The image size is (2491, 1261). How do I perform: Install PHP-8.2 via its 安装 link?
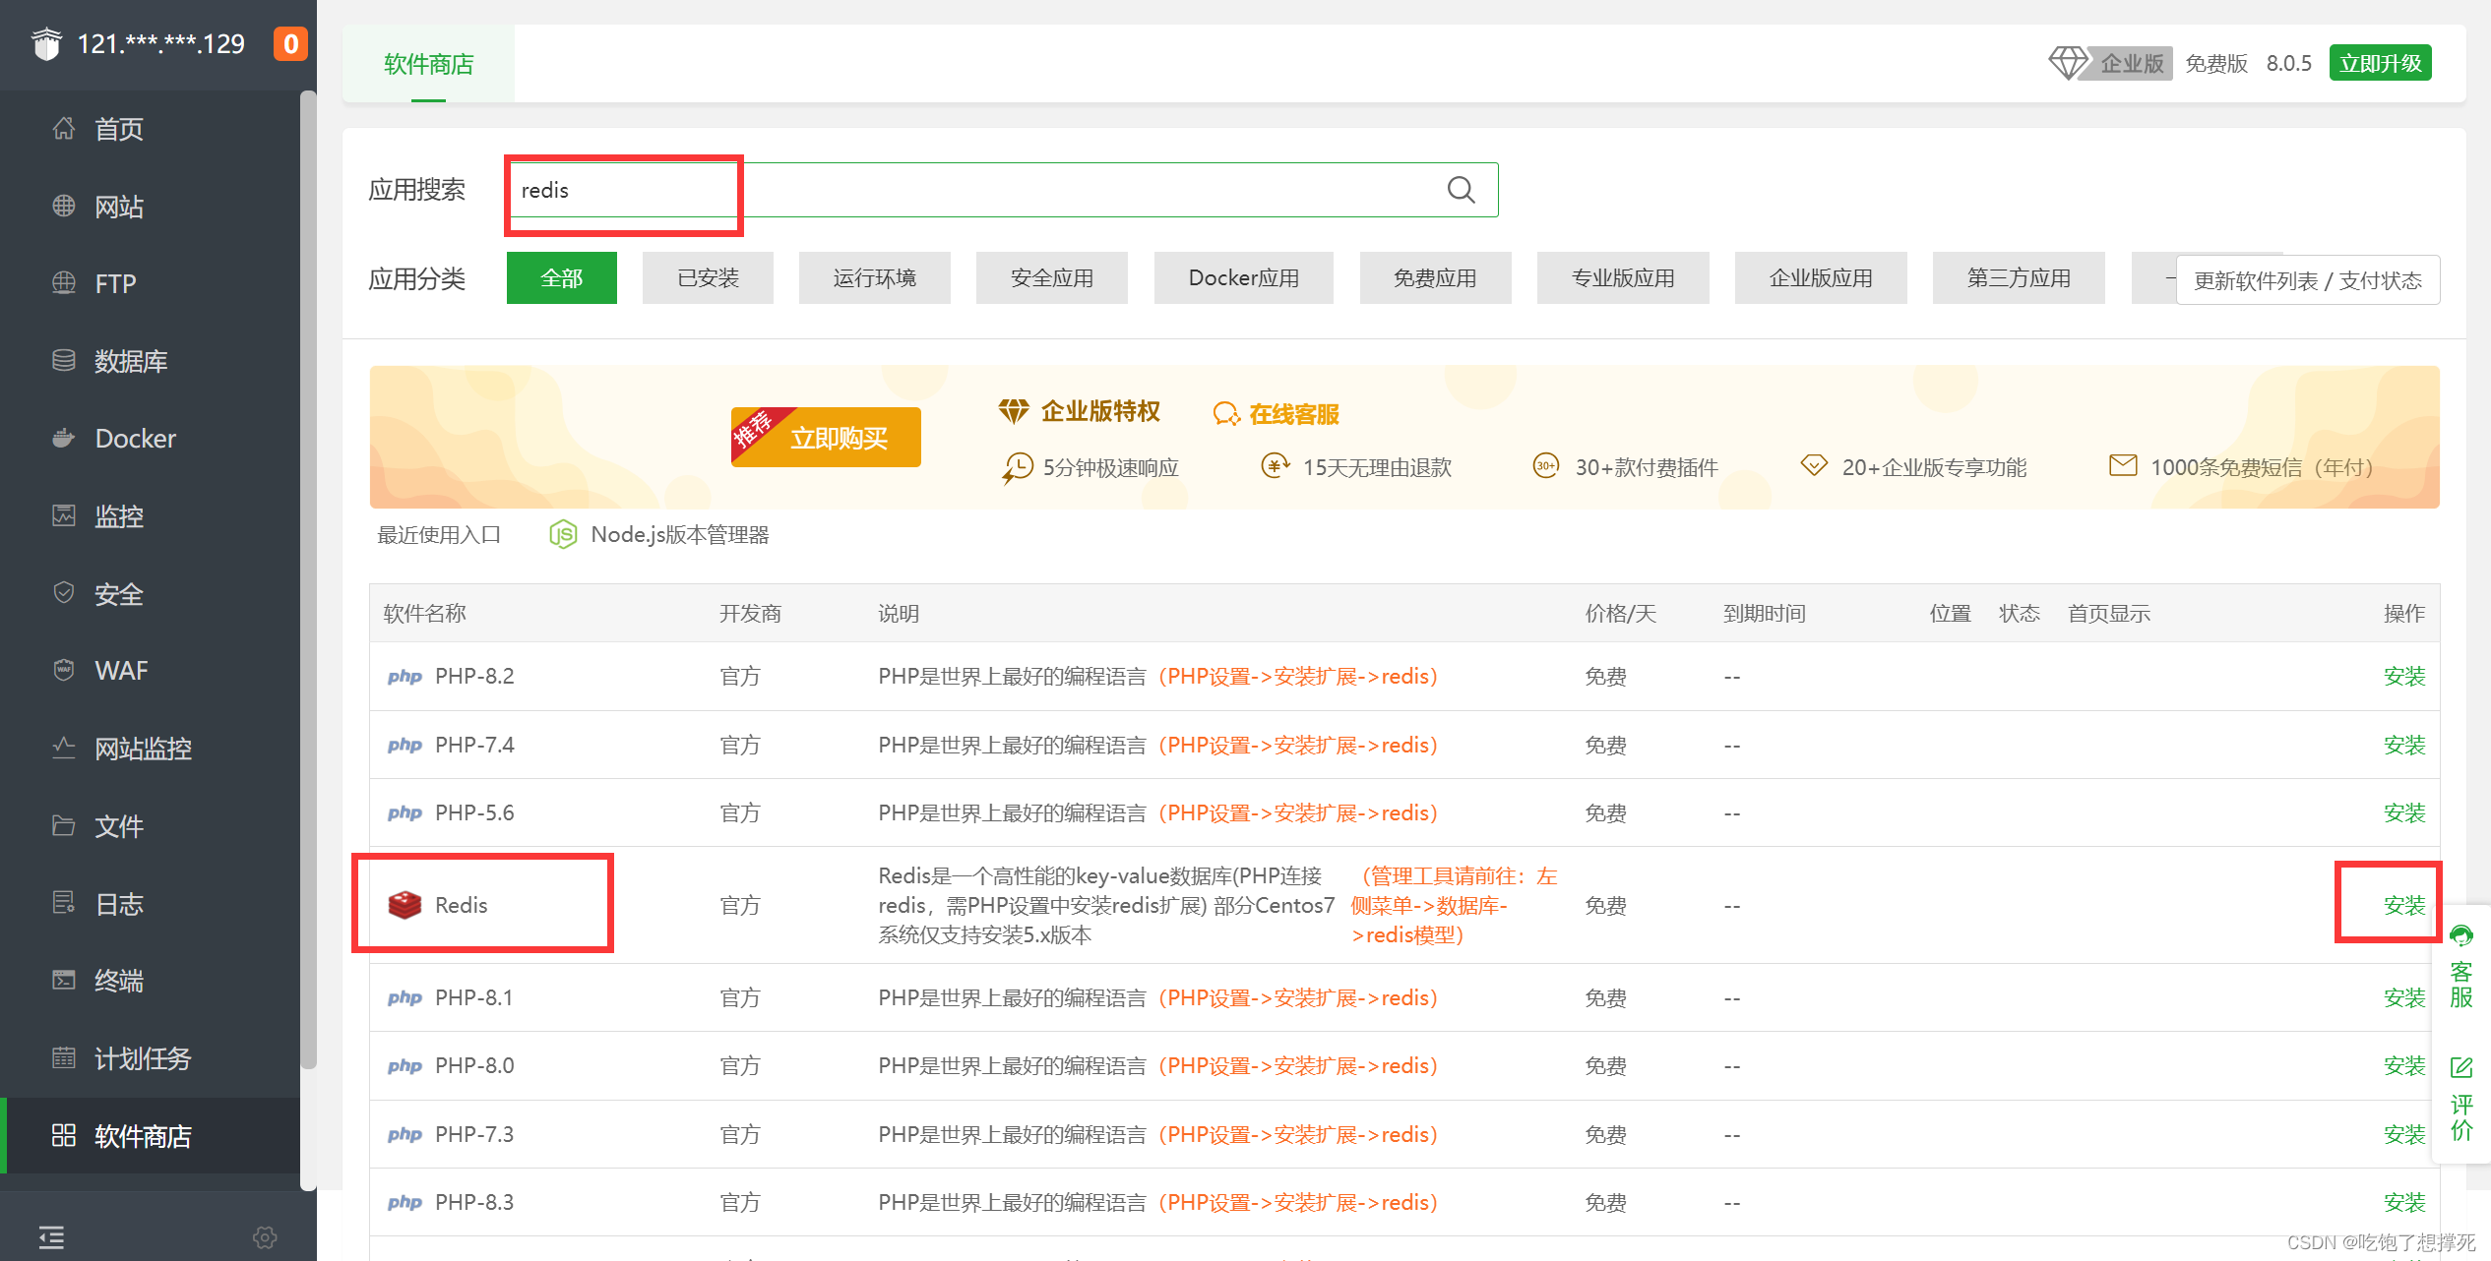click(2403, 677)
